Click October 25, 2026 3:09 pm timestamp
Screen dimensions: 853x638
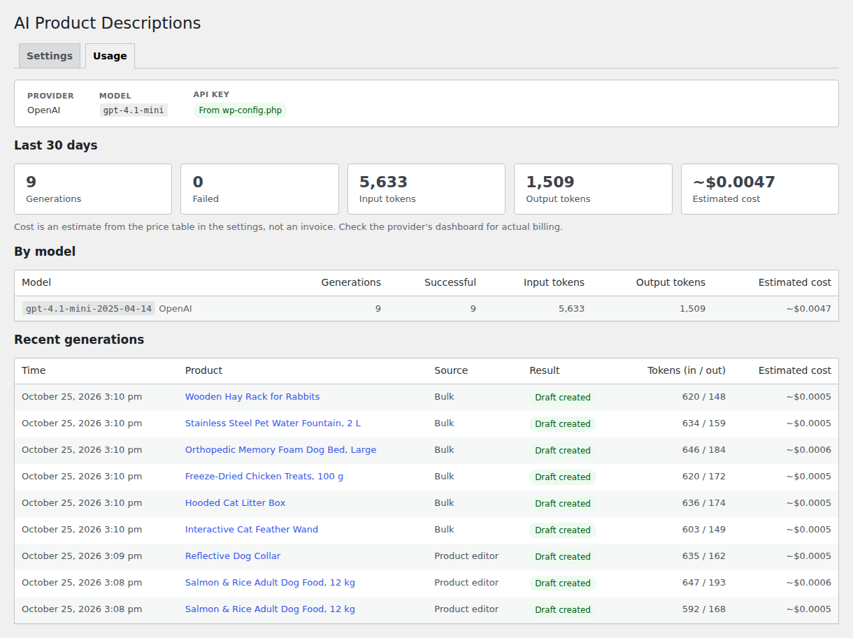[x=82, y=556]
